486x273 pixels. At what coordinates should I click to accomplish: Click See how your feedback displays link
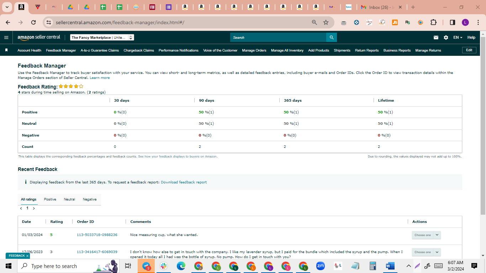point(178,156)
